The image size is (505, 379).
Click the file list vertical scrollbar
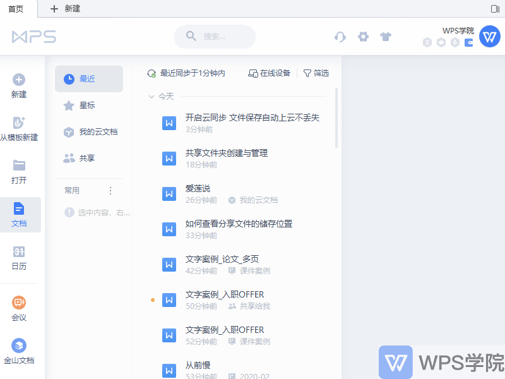point(336,118)
